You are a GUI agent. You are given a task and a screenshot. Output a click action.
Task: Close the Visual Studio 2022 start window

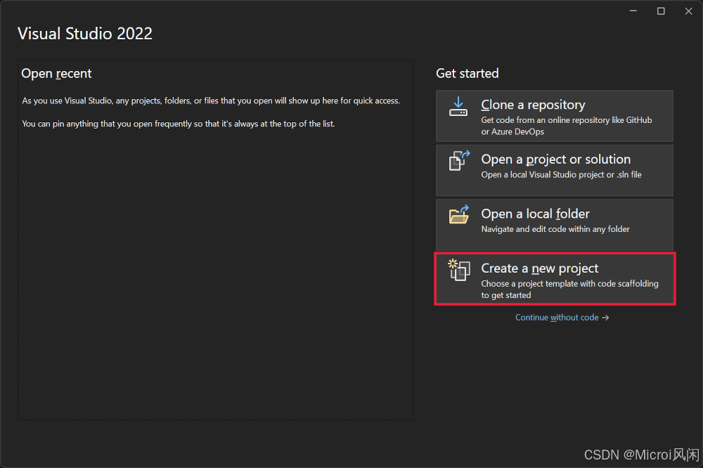point(689,11)
